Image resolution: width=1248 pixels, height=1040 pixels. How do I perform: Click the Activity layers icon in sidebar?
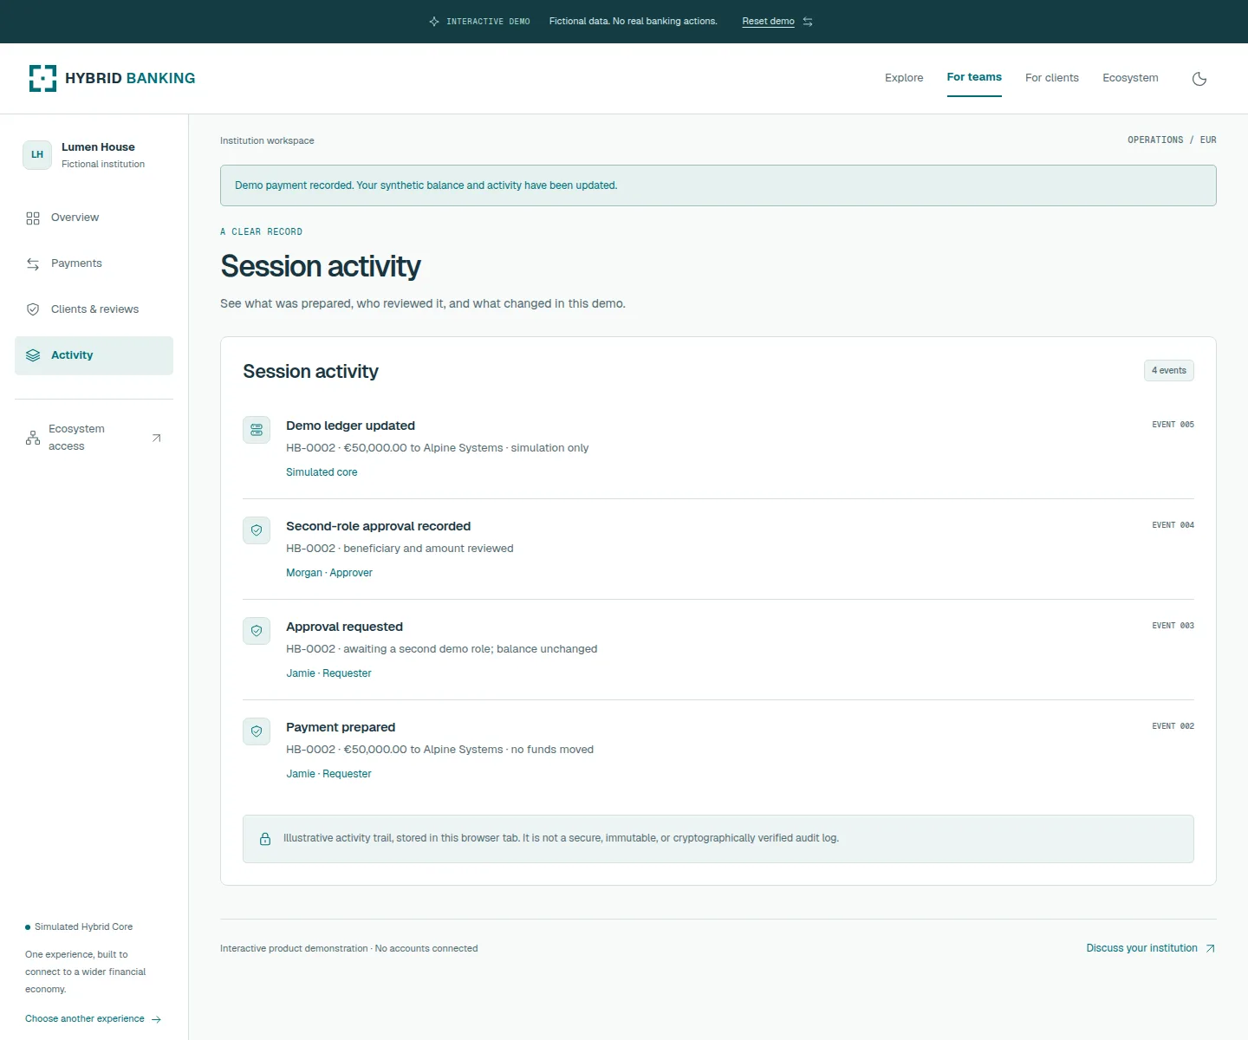click(x=33, y=355)
